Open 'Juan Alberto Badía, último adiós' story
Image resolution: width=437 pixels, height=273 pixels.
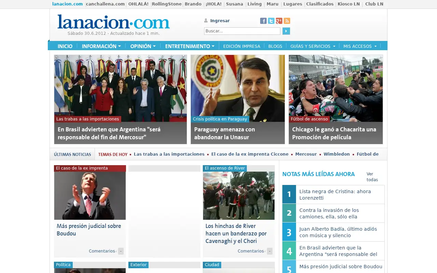(338, 232)
